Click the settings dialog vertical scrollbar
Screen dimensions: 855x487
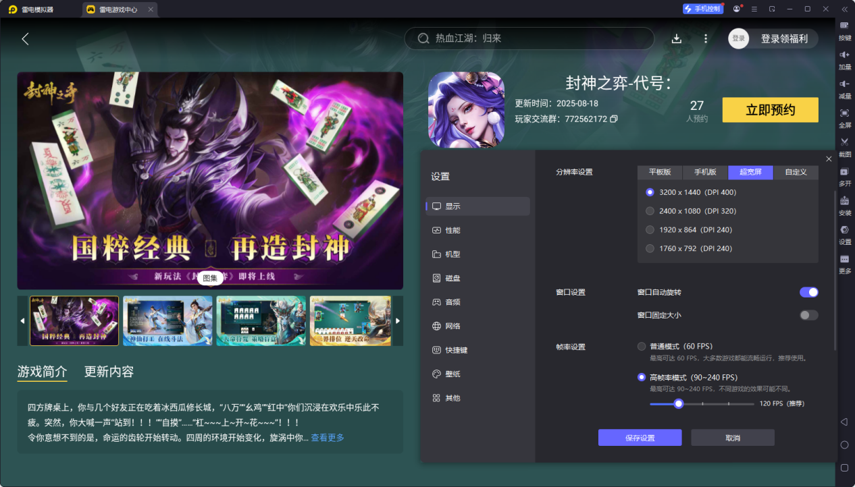[835, 270]
